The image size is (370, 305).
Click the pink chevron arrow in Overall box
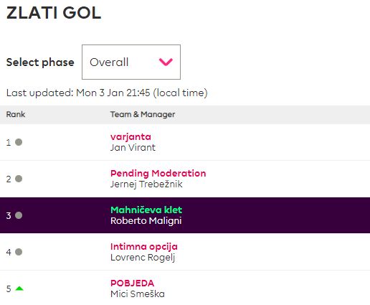click(166, 62)
